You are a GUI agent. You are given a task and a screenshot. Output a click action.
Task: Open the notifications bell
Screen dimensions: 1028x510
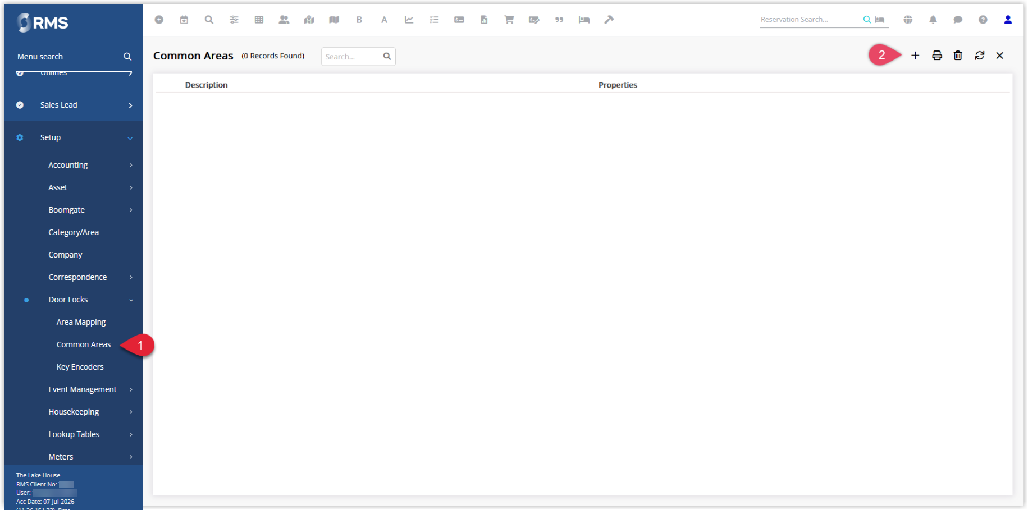coord(933,20)
